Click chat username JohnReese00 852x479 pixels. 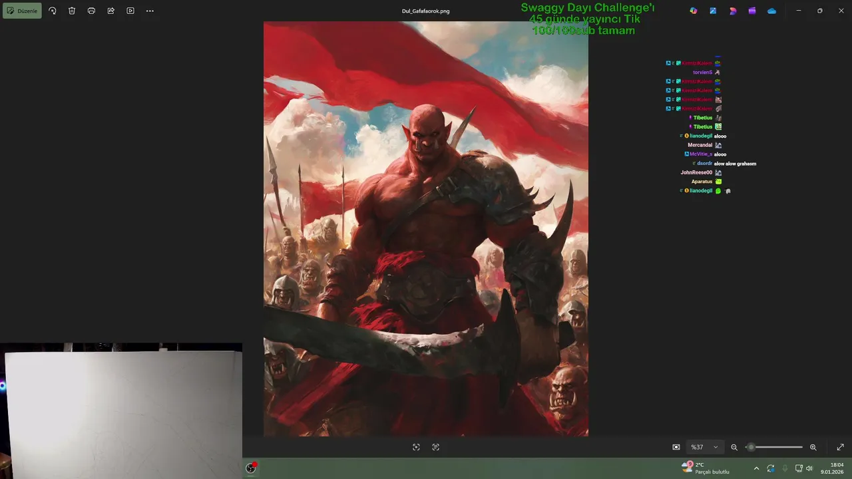pos(696,172)
